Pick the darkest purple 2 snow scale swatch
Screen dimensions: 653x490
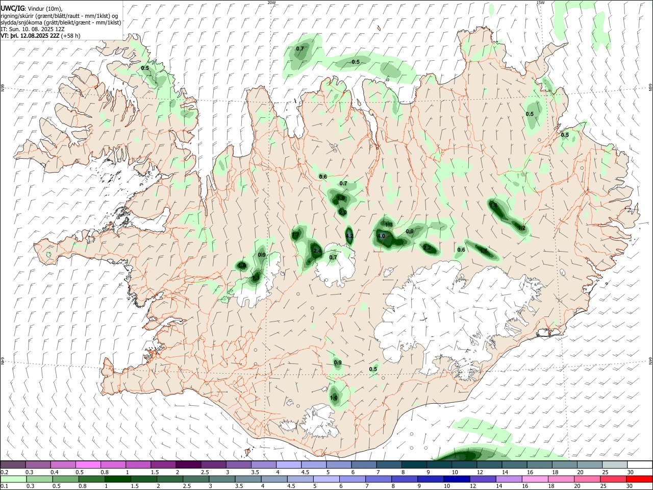click(188, 464)
